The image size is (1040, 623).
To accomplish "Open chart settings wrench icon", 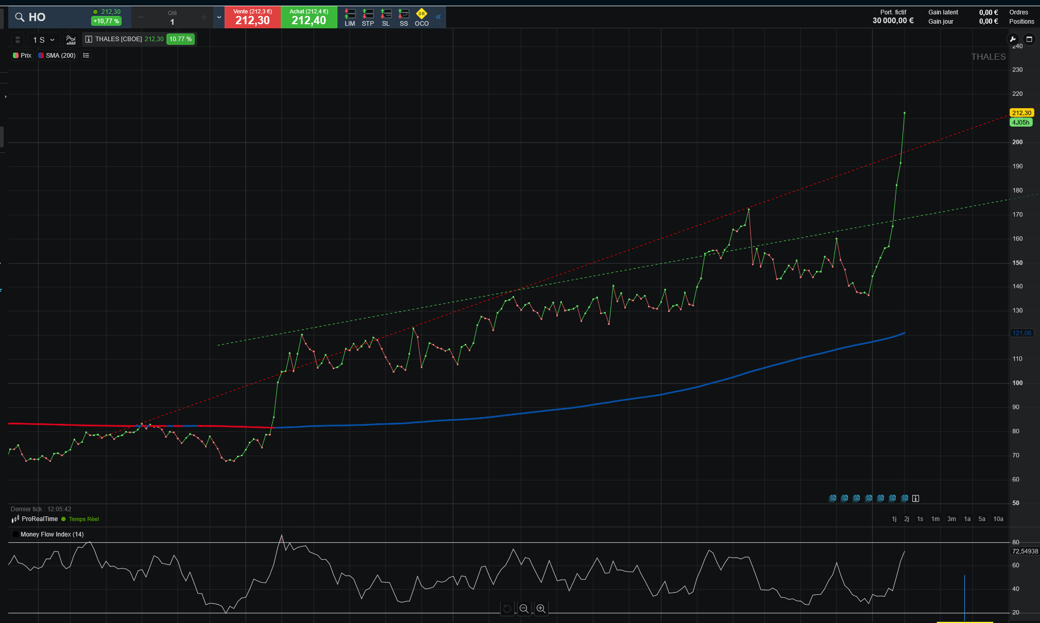I will (x=1013, y=39).
